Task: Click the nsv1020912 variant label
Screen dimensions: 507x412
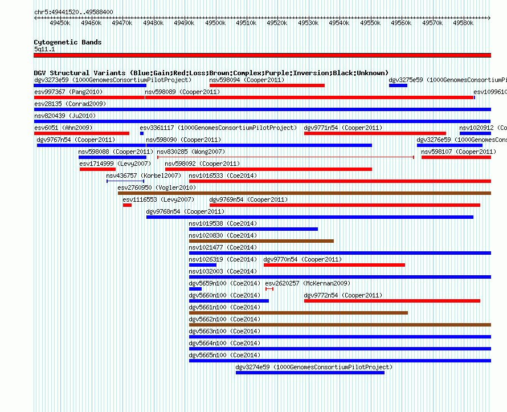Action: (x=483, y=128)
